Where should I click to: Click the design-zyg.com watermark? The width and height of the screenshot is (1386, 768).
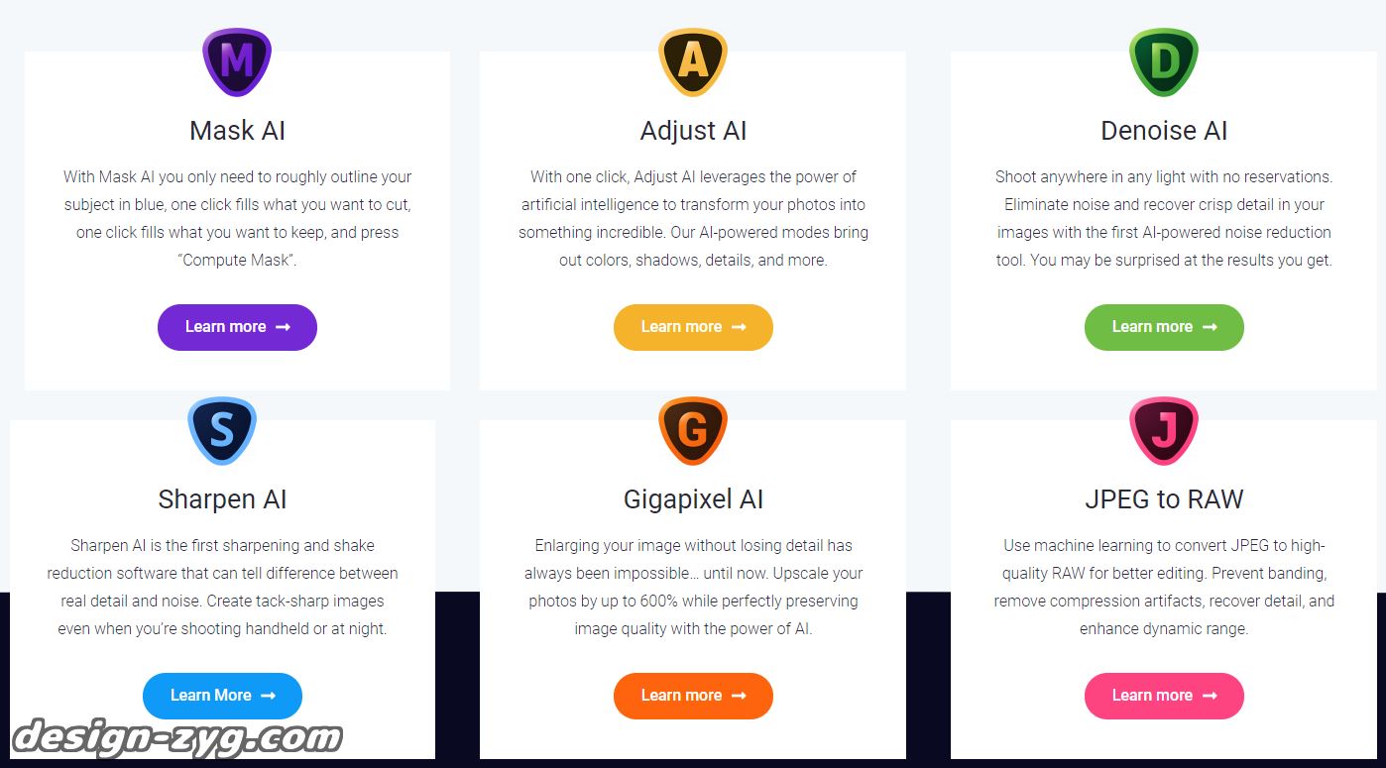[x=177, y=739]
